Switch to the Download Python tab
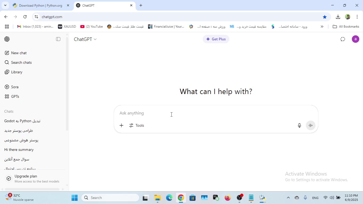This screenshot has width=363, height=204. click(x=41, y=5)
